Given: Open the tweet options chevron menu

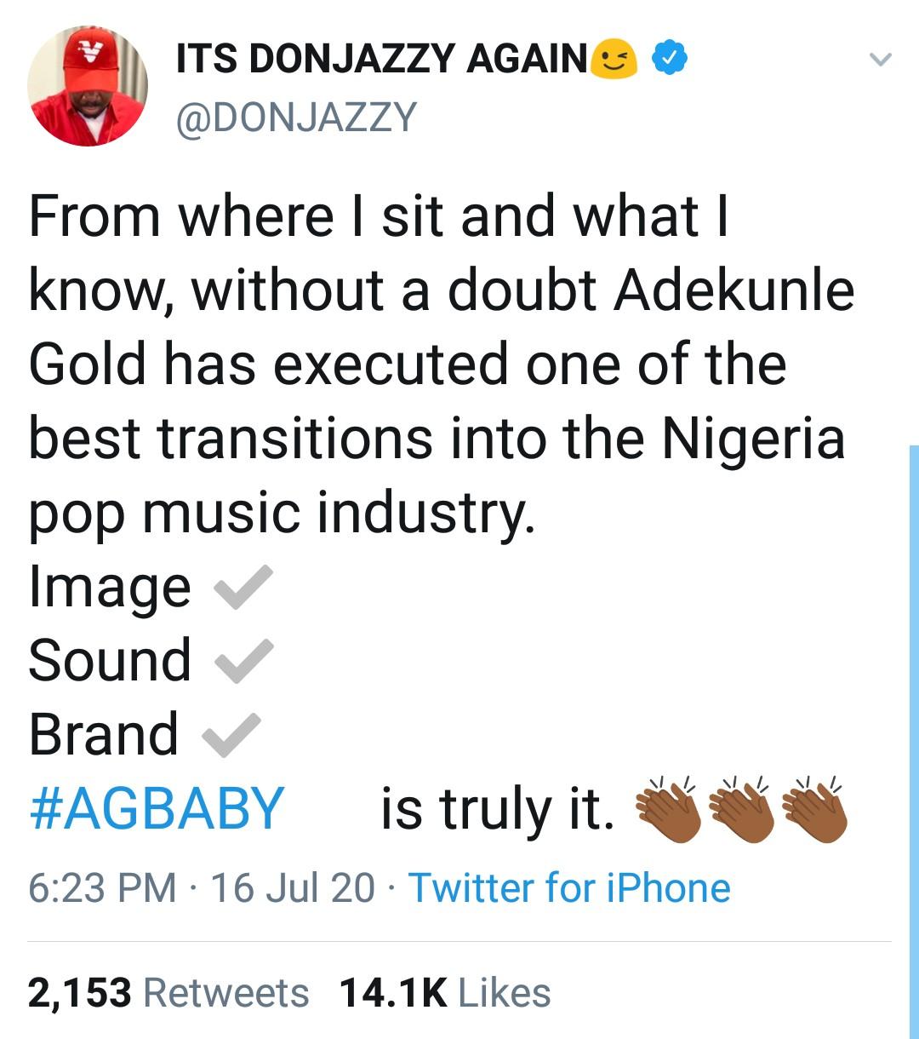Looking at the screenshot, I should tap(881, 60).
